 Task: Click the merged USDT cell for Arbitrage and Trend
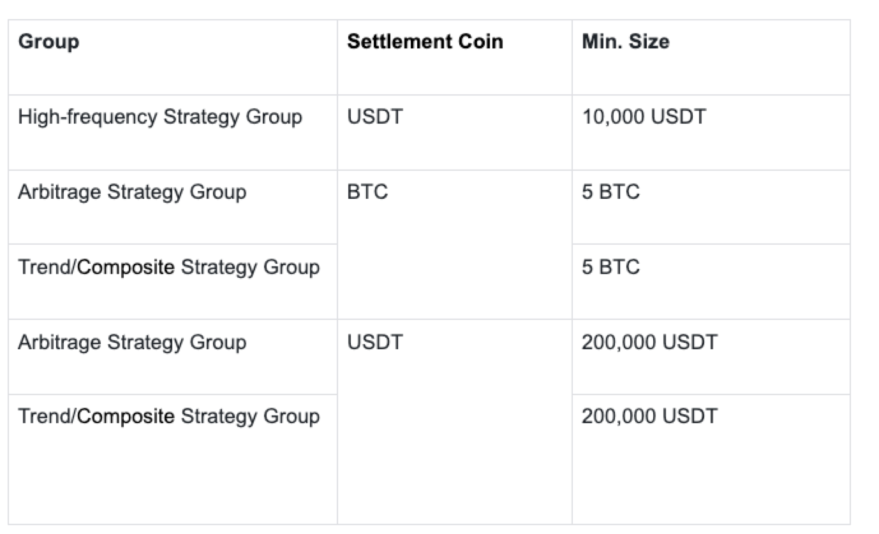(x=455, y=422)
